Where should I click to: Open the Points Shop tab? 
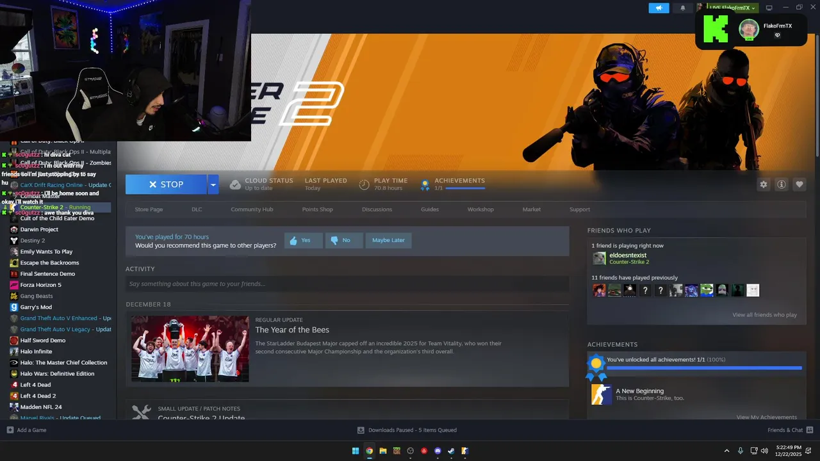[317, 209]
